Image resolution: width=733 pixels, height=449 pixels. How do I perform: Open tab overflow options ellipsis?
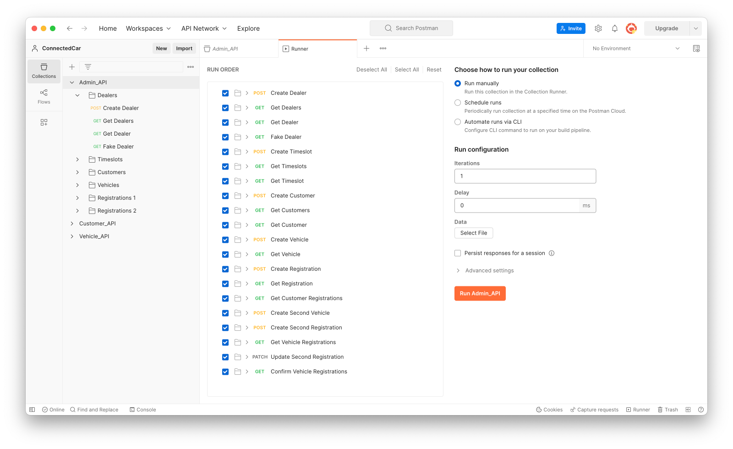pyautogui.click(x=383, y=49)
